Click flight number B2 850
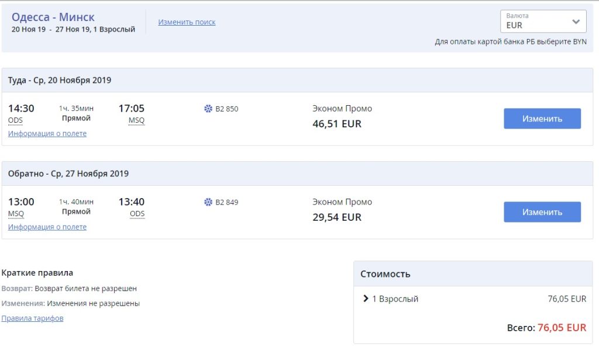 [227, 109]
